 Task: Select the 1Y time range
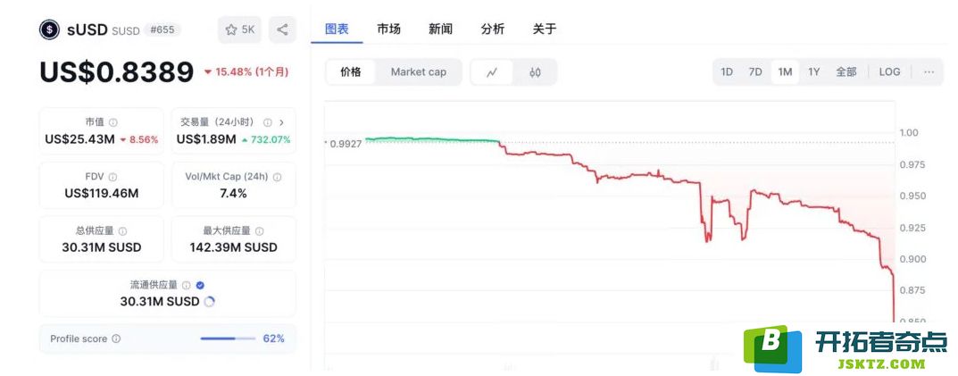click(814, 71)
